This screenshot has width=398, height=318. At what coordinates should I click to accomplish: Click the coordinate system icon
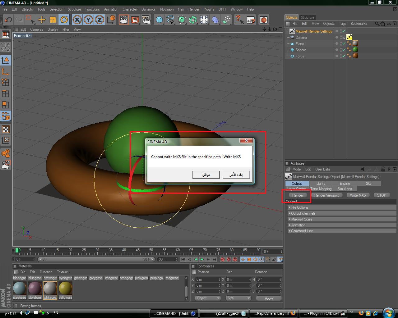[111, 20]
